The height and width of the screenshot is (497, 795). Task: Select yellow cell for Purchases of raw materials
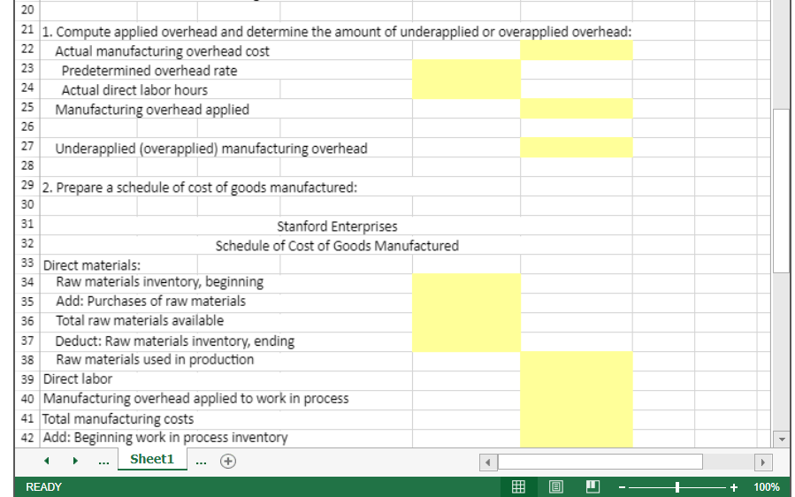[x=466, y=303]
